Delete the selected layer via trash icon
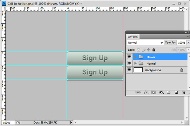This screenshot has height=126, width=190. pyautogui.click(x=184, y=92)
